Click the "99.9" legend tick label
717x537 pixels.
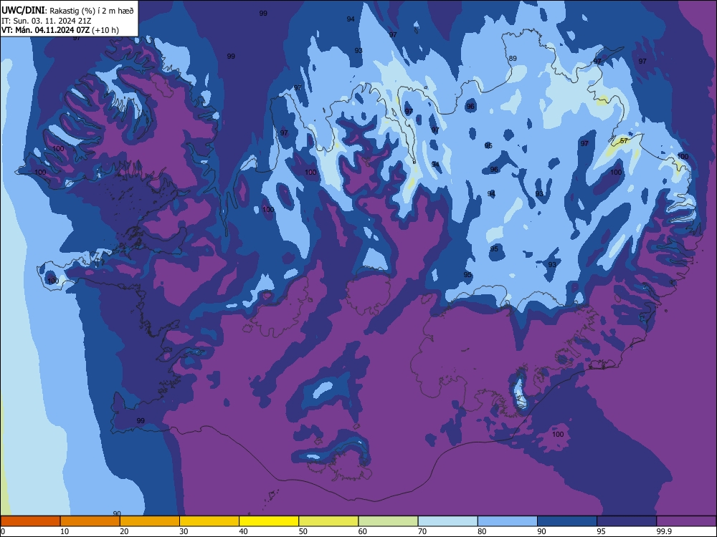point(663,531)
